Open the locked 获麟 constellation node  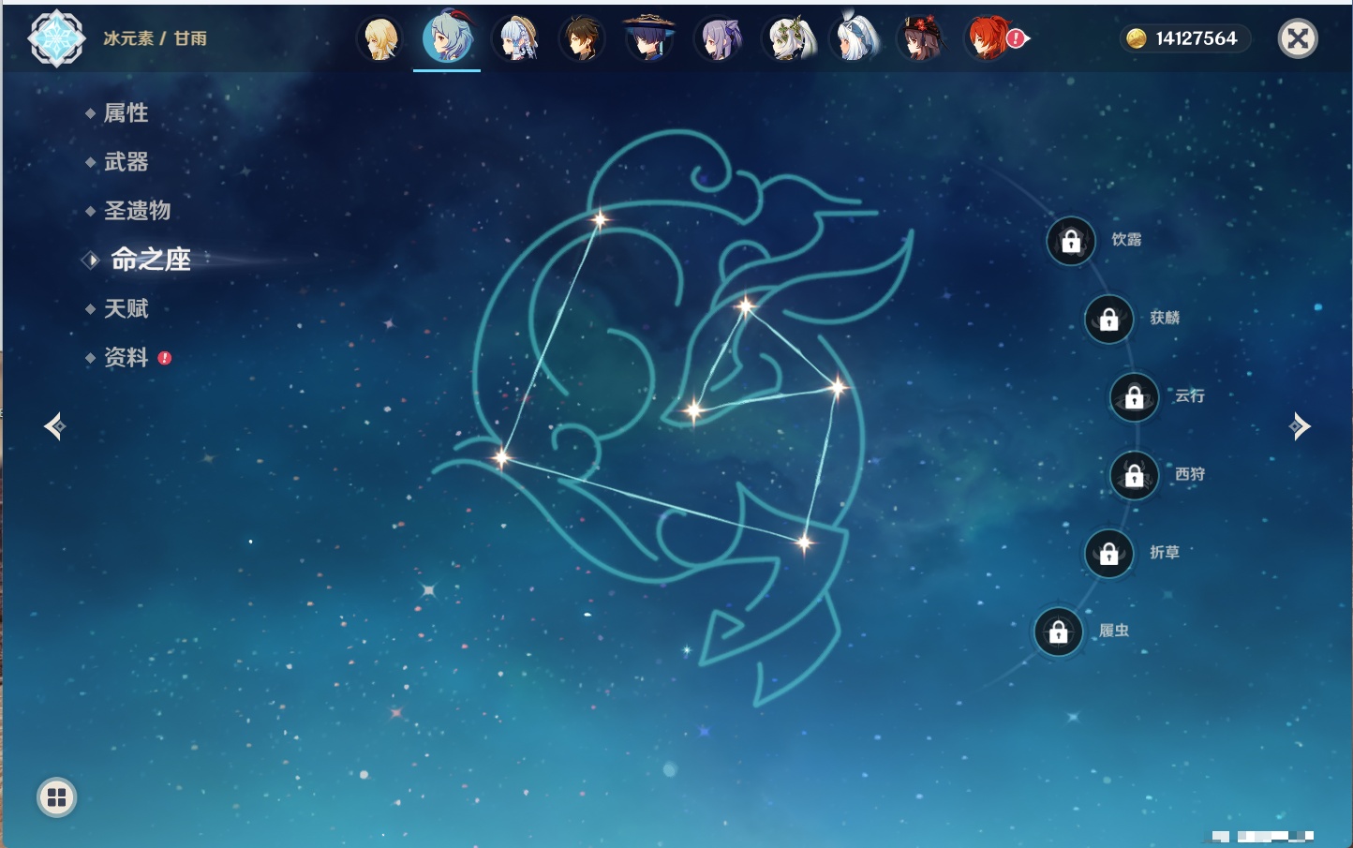pos(1109,320)
